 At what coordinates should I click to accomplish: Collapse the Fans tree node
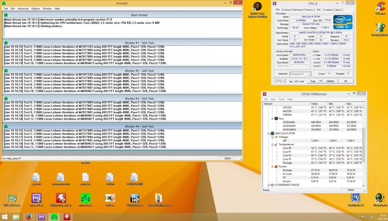273,119
